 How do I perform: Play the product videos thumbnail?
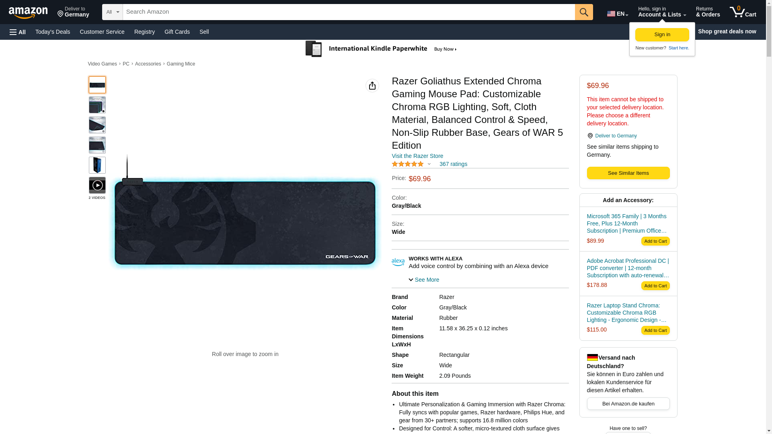pyautogui.click(x=97, y=185)
